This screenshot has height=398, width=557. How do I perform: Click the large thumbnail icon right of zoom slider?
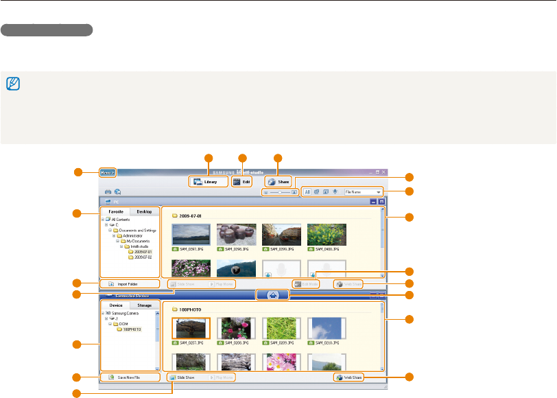pos(294,192)
